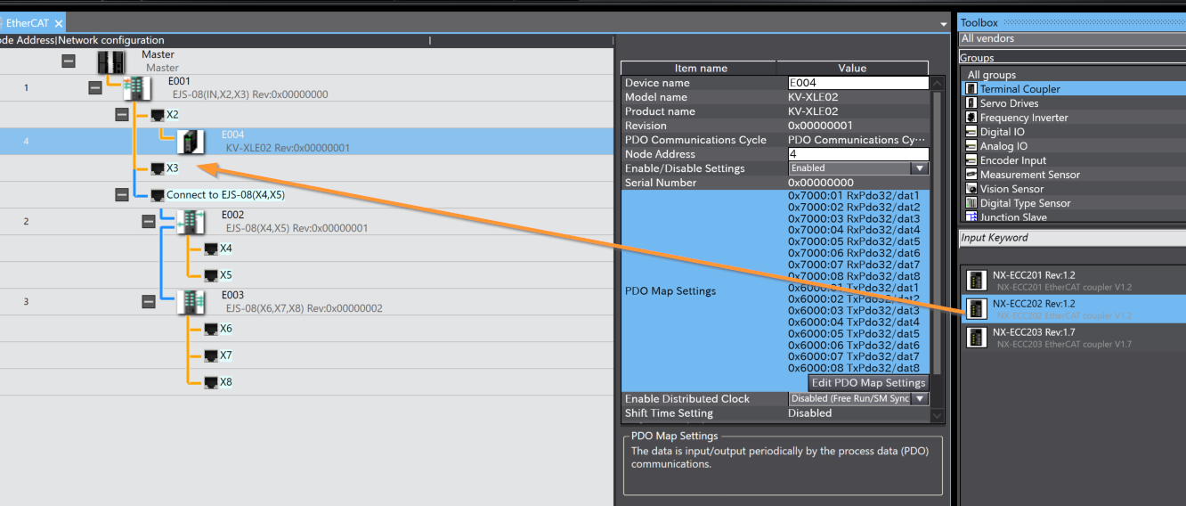Click the Master controller icon
This screenshot has width=1186, height=506.
[x=111, y=61]
